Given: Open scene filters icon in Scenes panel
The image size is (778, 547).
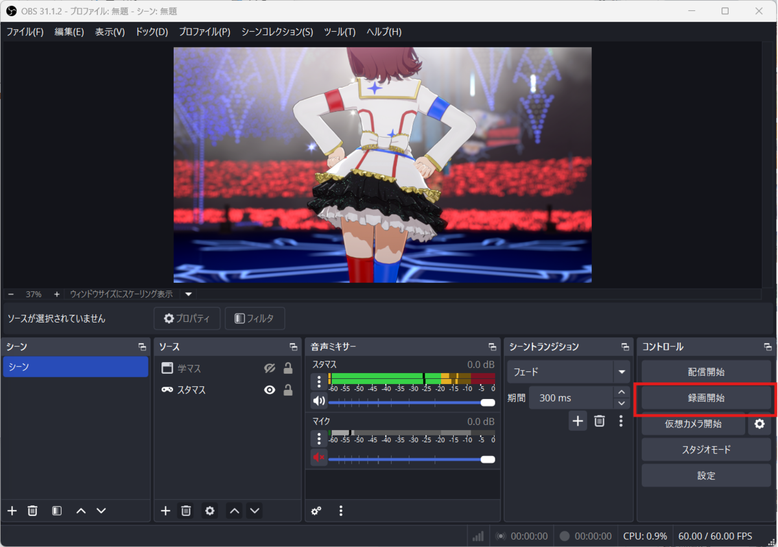Looking at the screenshot, I should (x=57, y=511).
